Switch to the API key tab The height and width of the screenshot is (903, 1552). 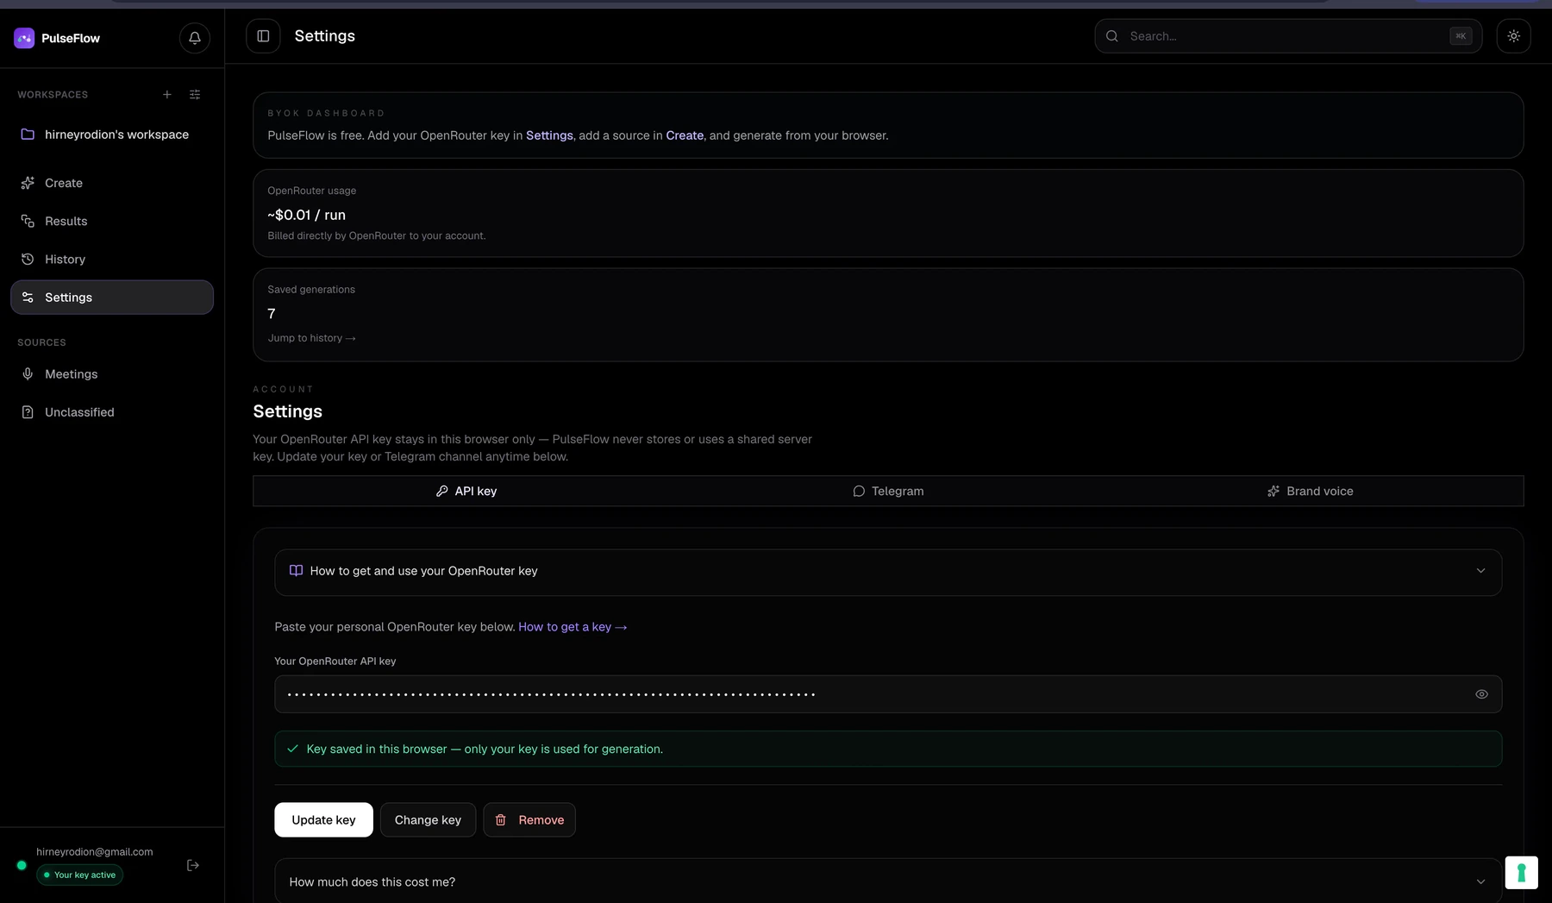[466, 491]
